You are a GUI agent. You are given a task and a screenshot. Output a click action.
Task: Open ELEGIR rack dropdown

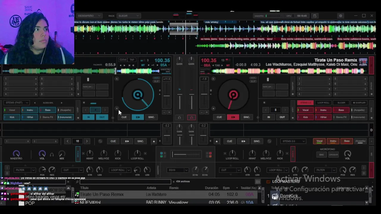(x=129, y=16)
